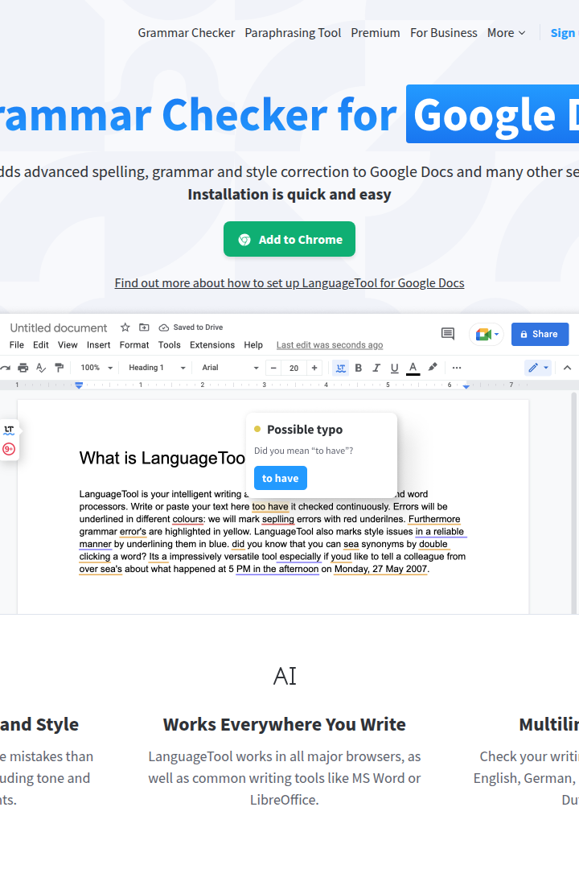Click the spell check icon
The image size is (579, 869).
pos(41,368)
